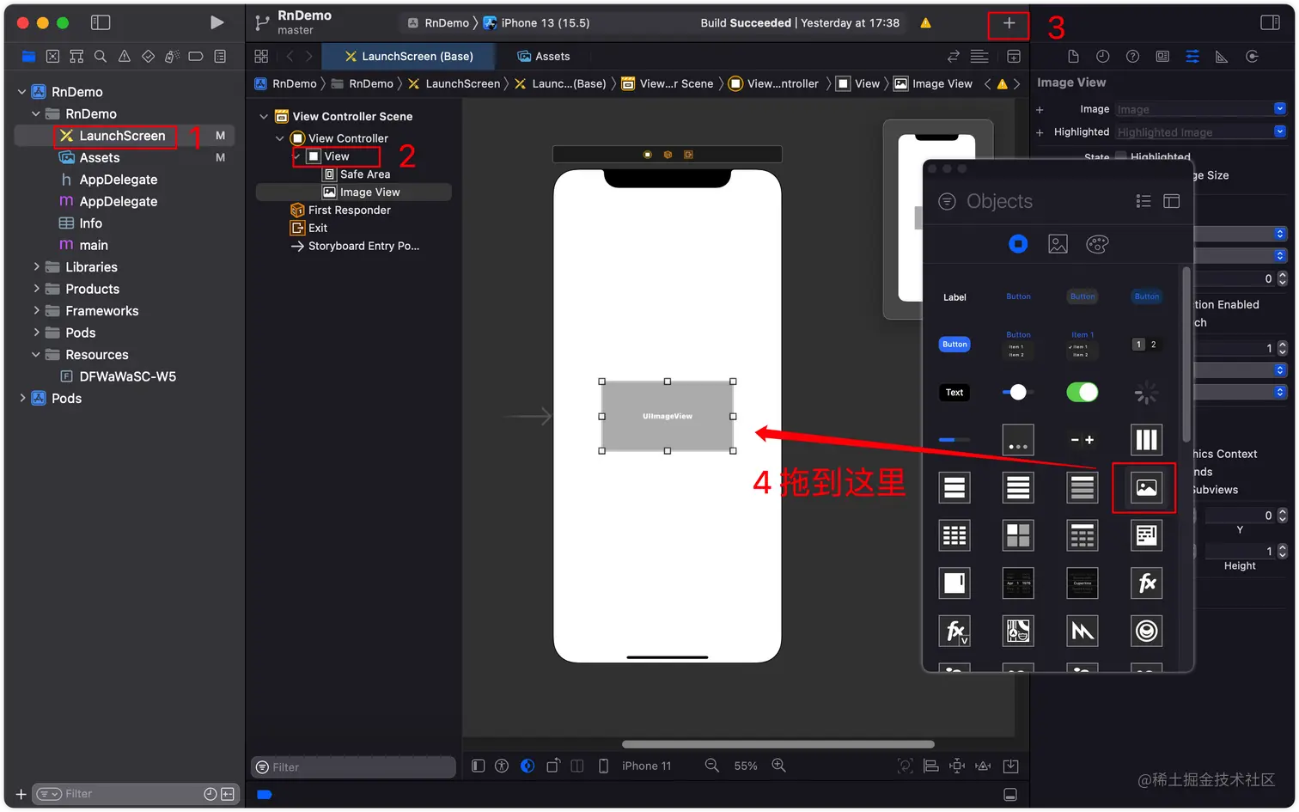
Task: Open the Debug navigator icon
Action: pos(172,57)
